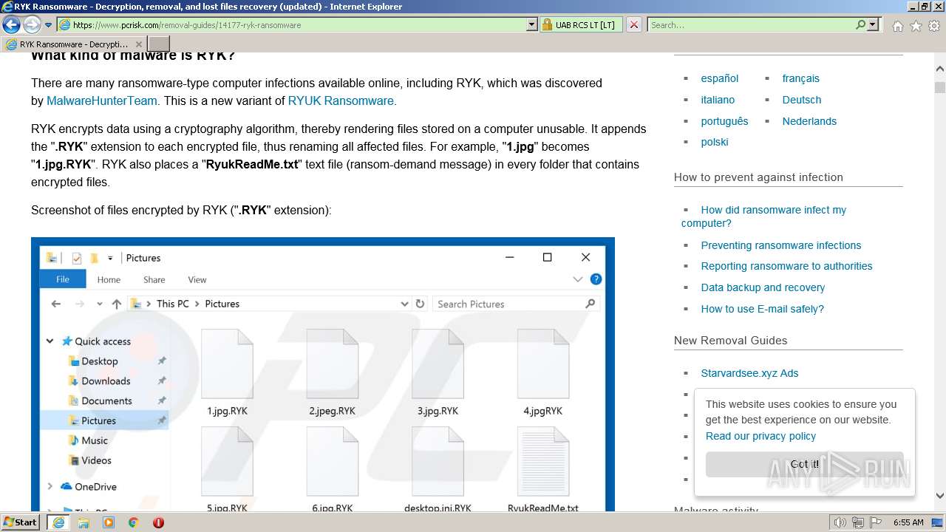Read our privacy policy link in cookie notice
This screenshot has height=532, width=946.
[x=760, y=436]
